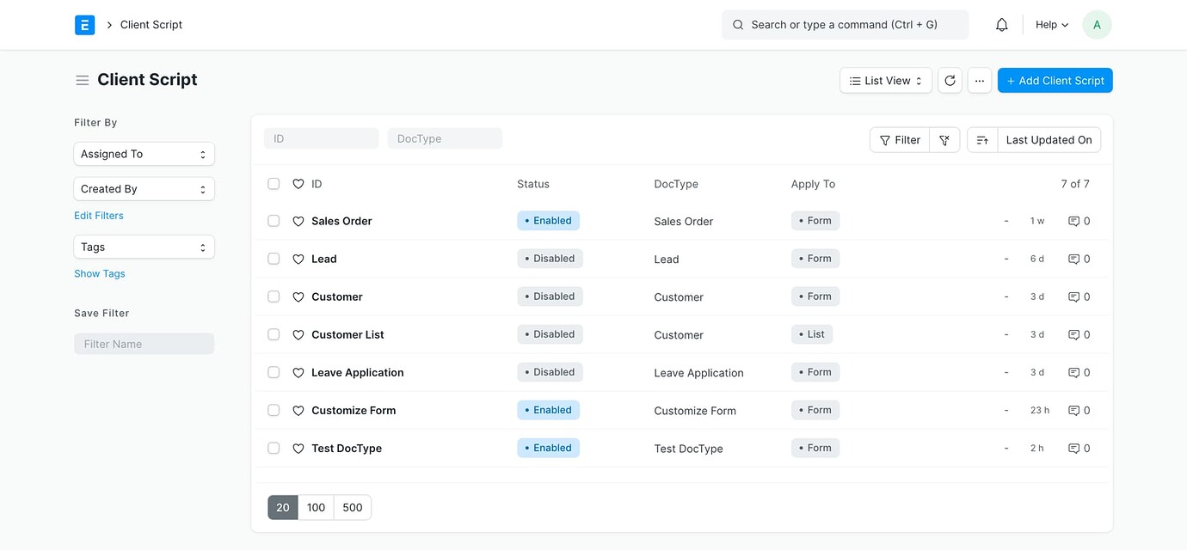Open the ERPNext home logo
The height and width of the screenshot is (550, 1187).
[84, 25]
